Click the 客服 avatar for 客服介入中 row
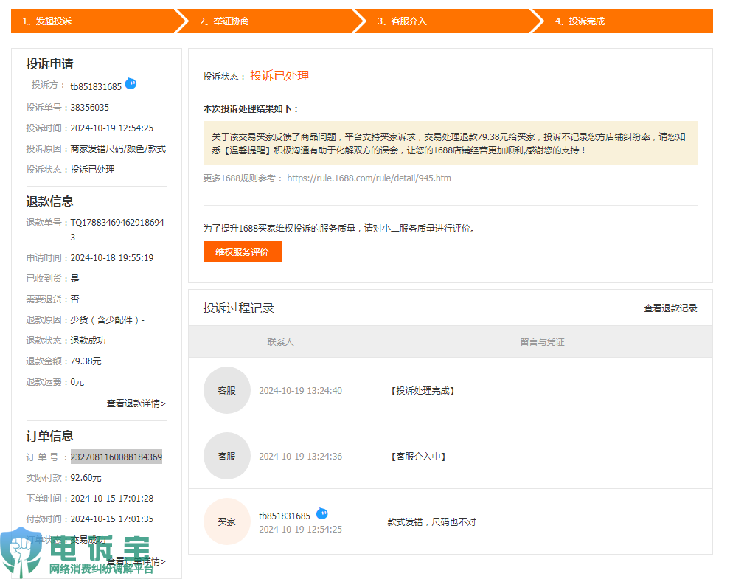730x579 pixels. tap(226, 456)
